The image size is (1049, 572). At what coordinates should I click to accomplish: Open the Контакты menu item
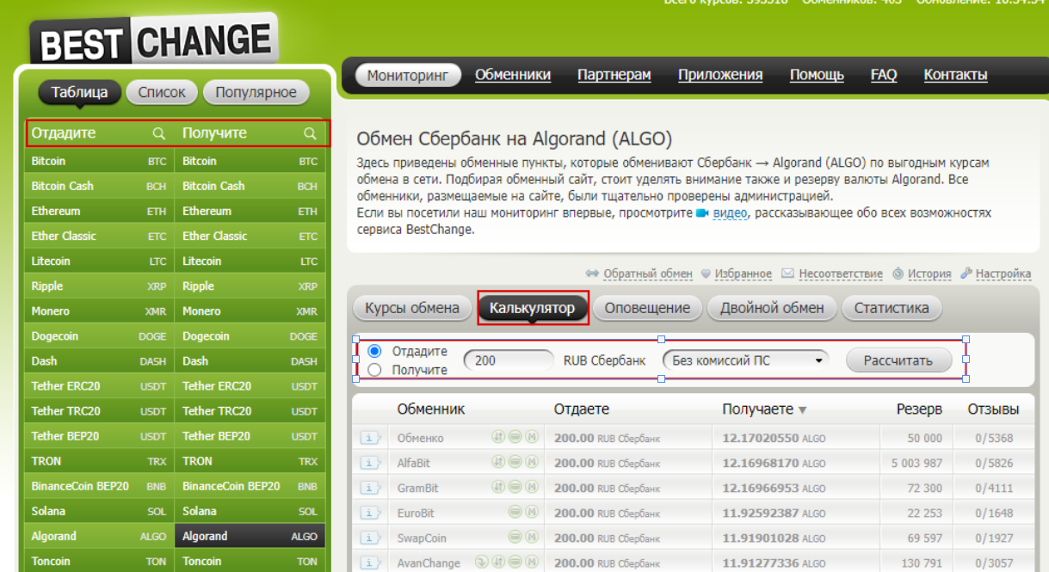955,75
